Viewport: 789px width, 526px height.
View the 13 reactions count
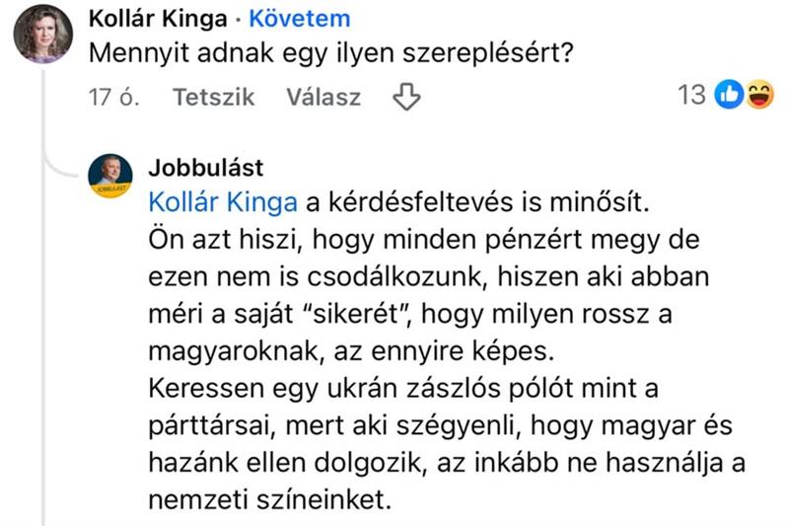pos(692,95)
